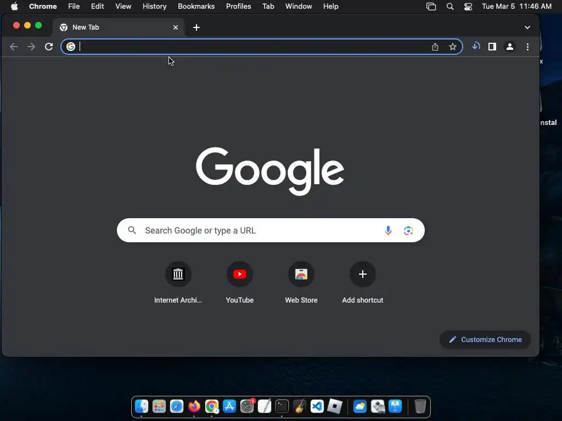The height and width of the screenshot is (421, 562).
Task: Open the Edit menu
Action: pyautogui.click(x=97, y=6)
